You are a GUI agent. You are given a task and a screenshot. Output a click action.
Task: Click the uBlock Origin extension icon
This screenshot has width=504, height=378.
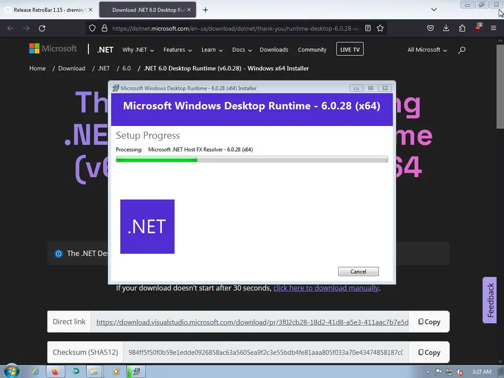tap(478, 28)
